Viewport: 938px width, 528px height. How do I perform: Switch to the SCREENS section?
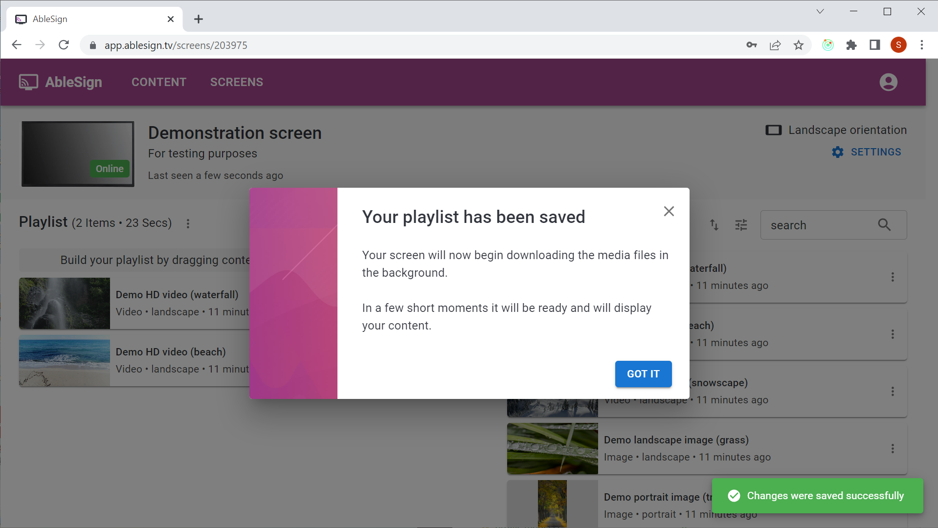236,82
